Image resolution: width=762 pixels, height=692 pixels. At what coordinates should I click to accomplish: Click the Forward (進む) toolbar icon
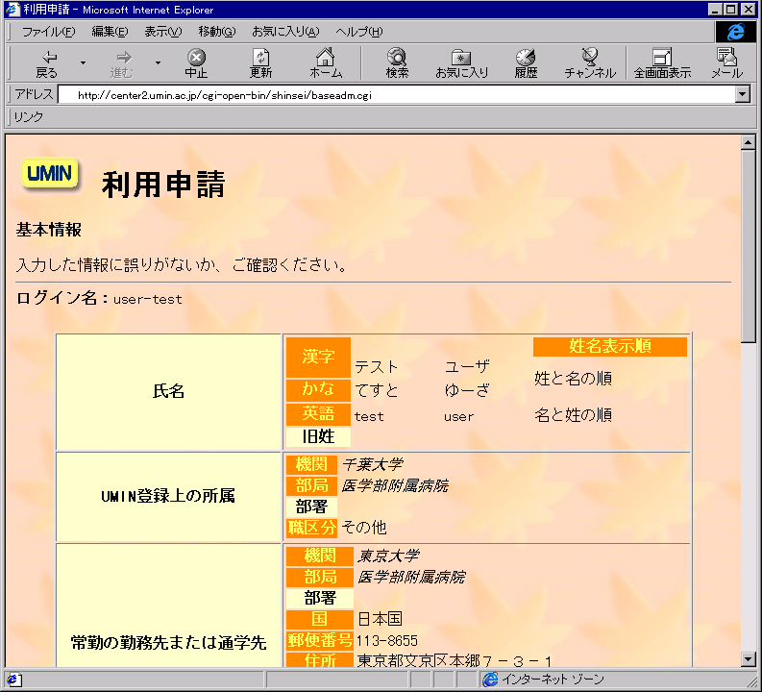pyautogui.click(x=122, y=63)
